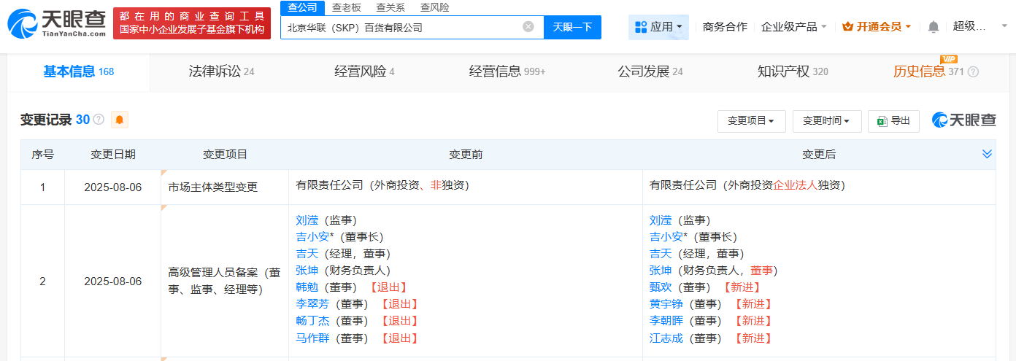
Task: Select the 经营风险 tab
Action: click(x=364, y=72)
